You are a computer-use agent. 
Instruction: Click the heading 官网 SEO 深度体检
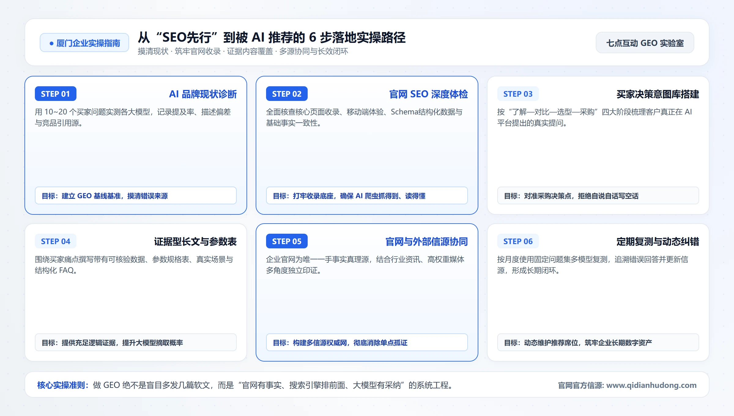428,94
